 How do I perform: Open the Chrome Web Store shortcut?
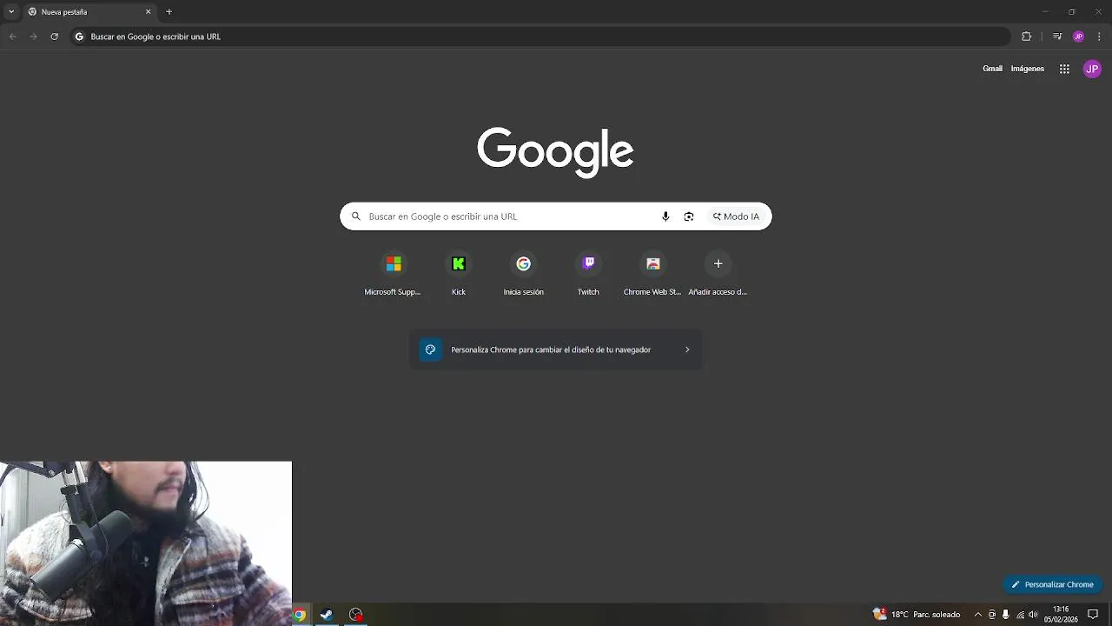[x=652, y=274]
